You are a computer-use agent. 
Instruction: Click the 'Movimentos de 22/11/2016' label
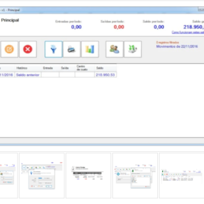coord(177,46)
